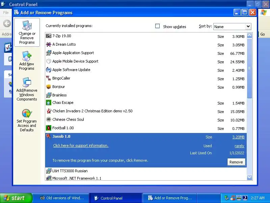
Task: Click the Microsoft .NET Framework 1.1 icon
Action: click(49, 178)
